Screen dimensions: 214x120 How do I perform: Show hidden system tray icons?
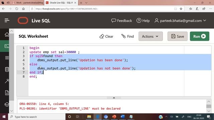pyautogui.click(x=166, y=117)
